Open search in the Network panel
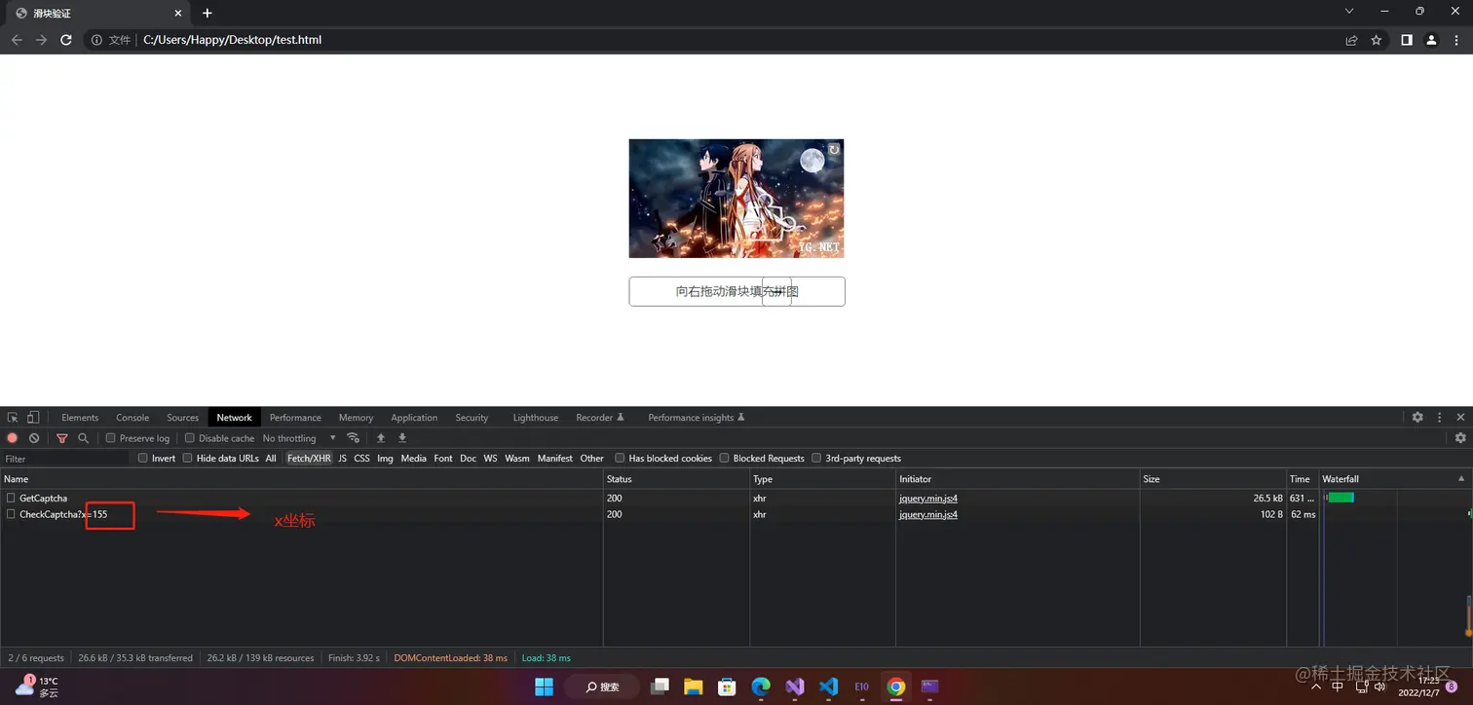The image size is (1473, 705). [x=84, y=438]
